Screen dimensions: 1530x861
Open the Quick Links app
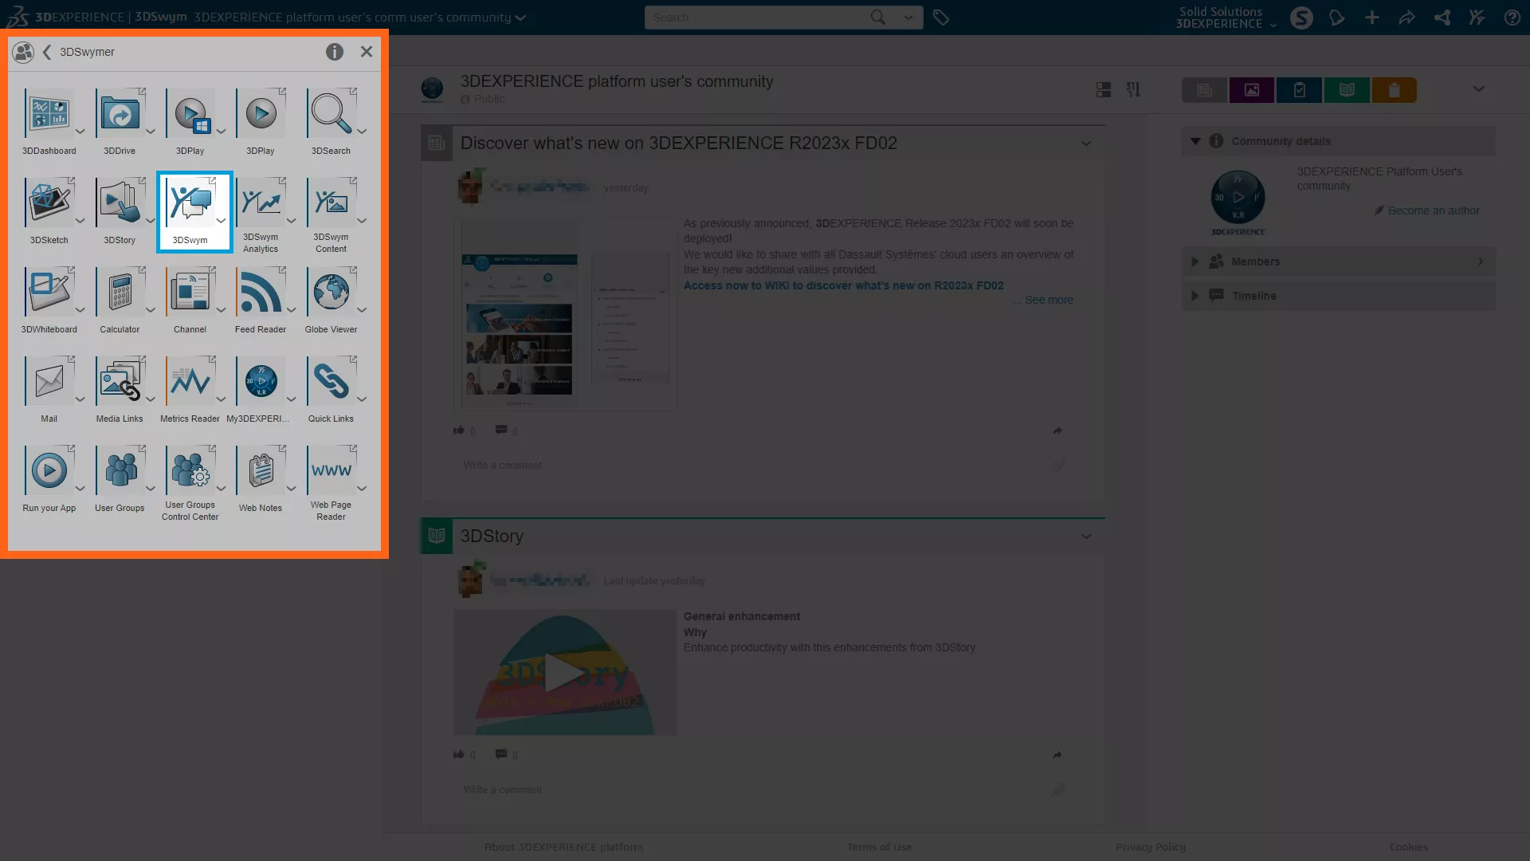[331, 383]
